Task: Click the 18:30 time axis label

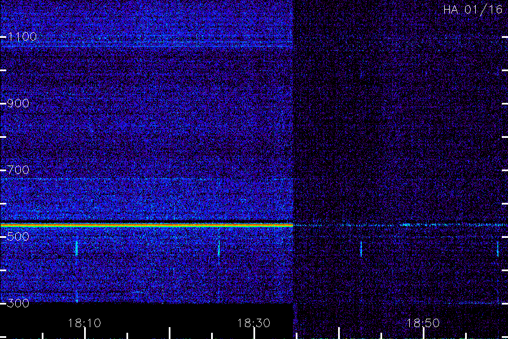Action: 253,323
